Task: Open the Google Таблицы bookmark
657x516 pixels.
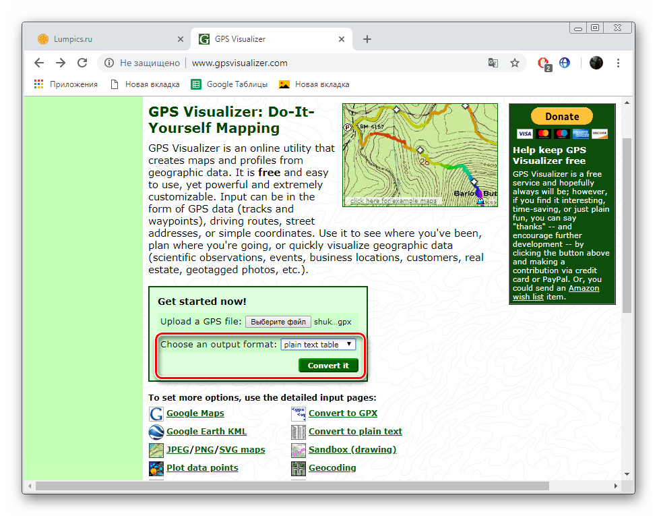Action: (229, 84)
